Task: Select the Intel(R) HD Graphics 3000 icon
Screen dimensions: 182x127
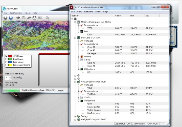Action: [x=78, y=119]
